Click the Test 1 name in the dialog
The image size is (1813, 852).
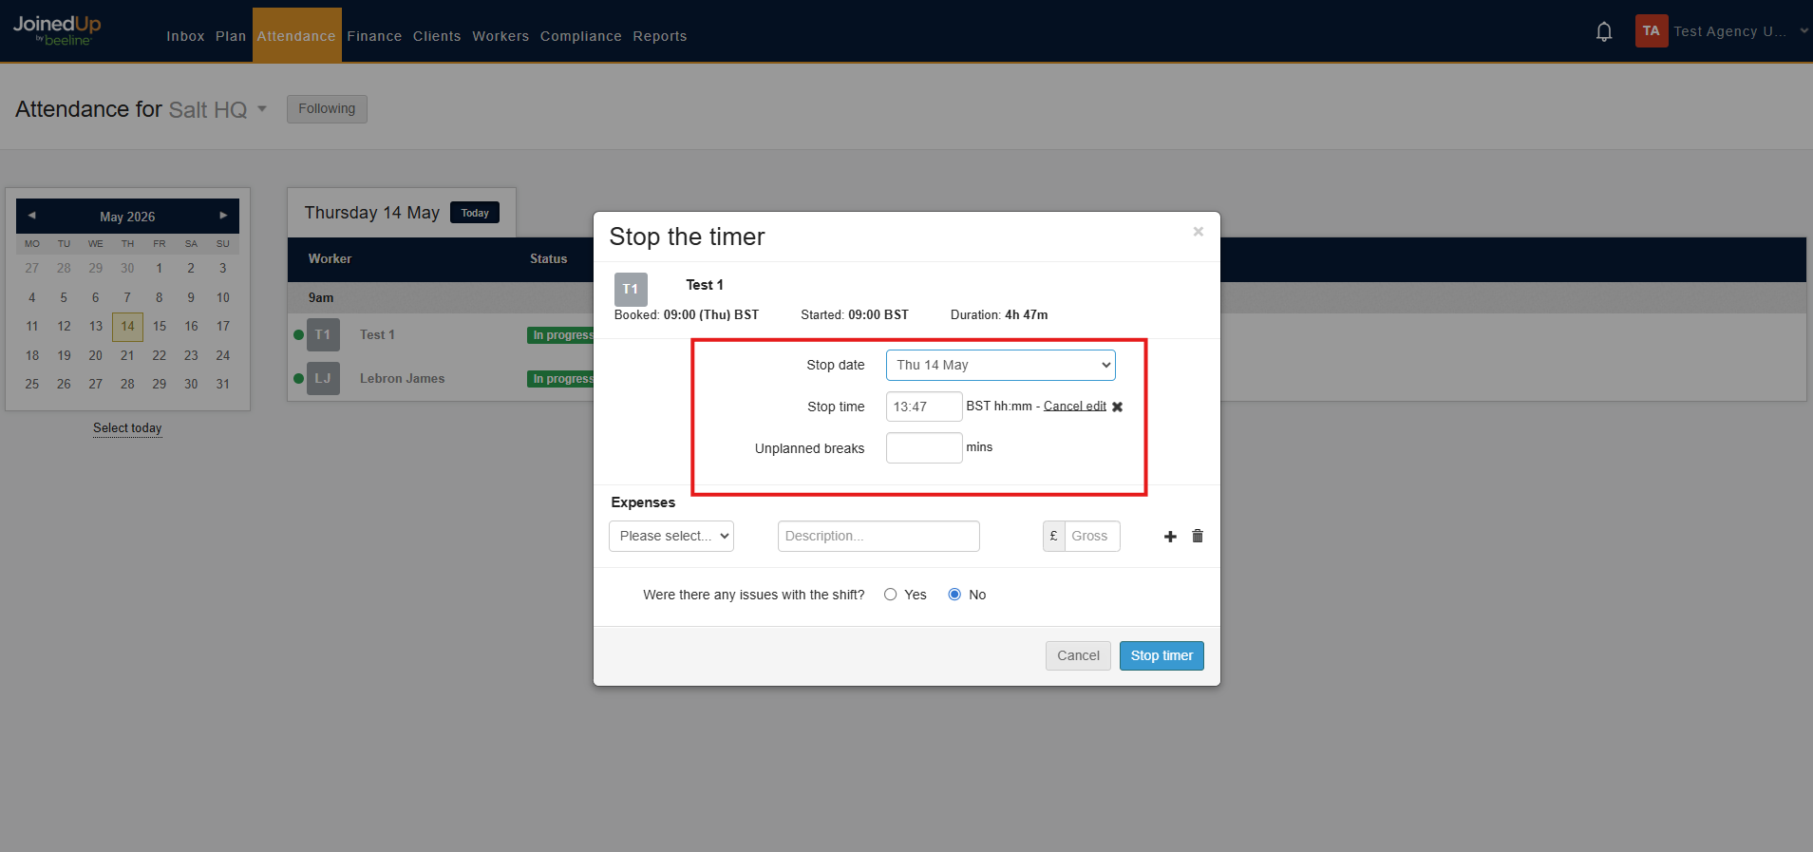tap(705, 285)
